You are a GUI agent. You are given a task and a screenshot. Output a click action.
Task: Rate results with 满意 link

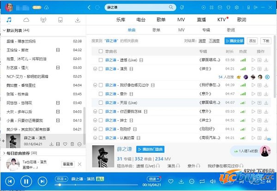(202, 41)
